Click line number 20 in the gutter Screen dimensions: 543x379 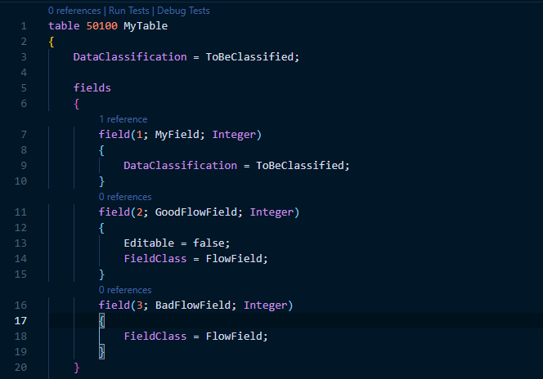[x=20, y=368]
